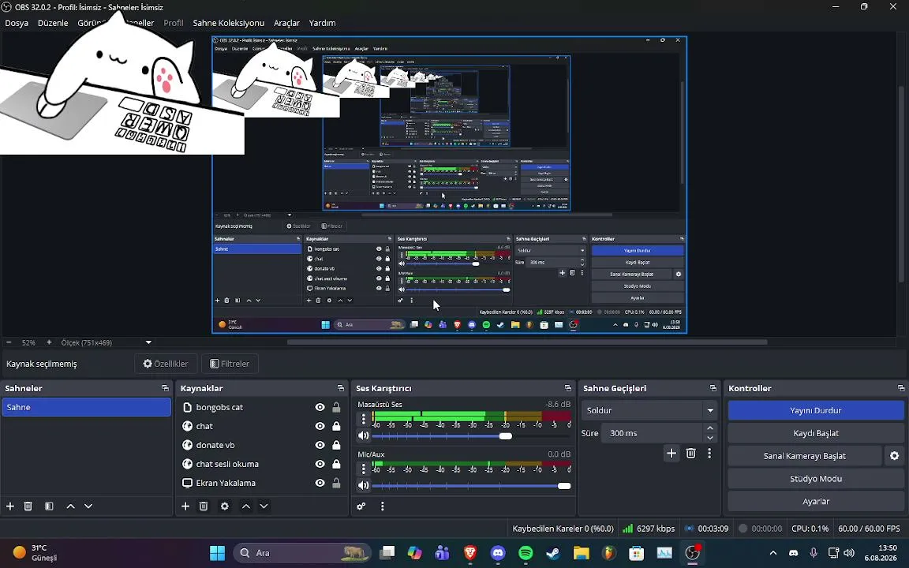909x568 pixels.
Task: Add a new source in Kaynaklar
Action: 185,506
